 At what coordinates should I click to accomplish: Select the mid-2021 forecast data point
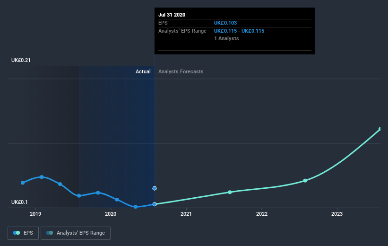(230, 192)
